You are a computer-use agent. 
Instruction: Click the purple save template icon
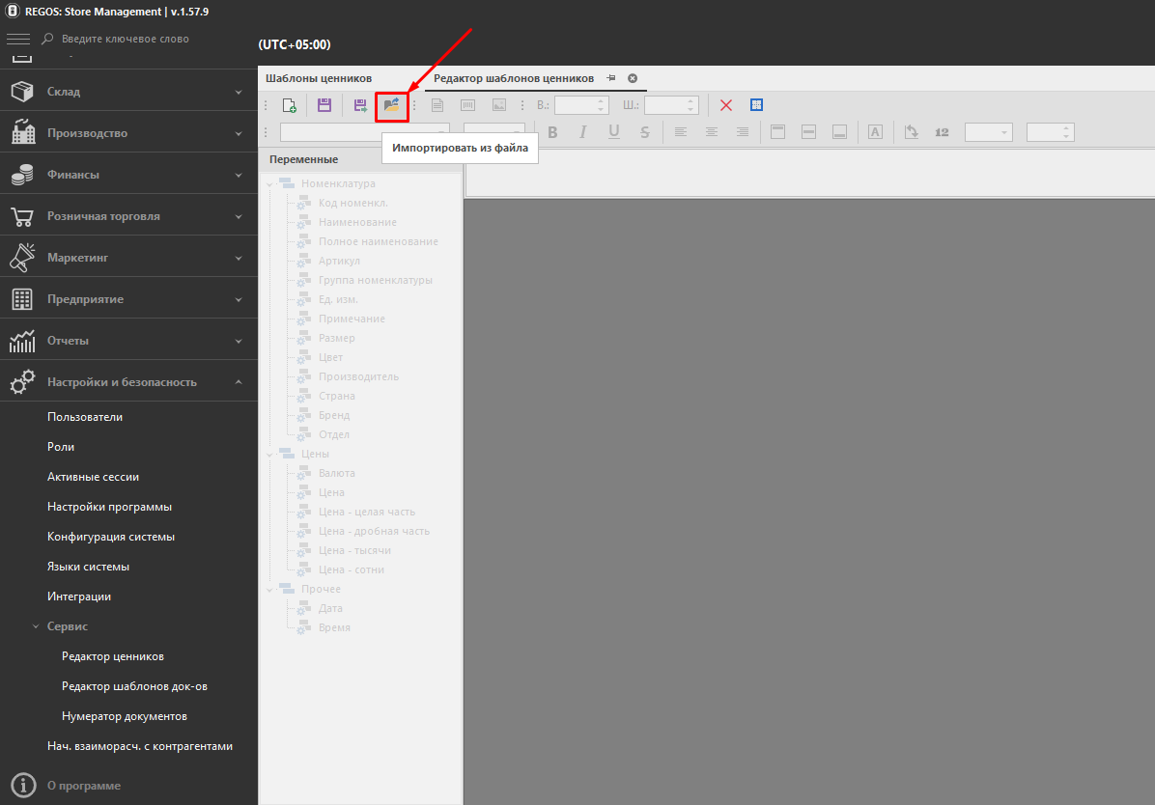(324, 105)
